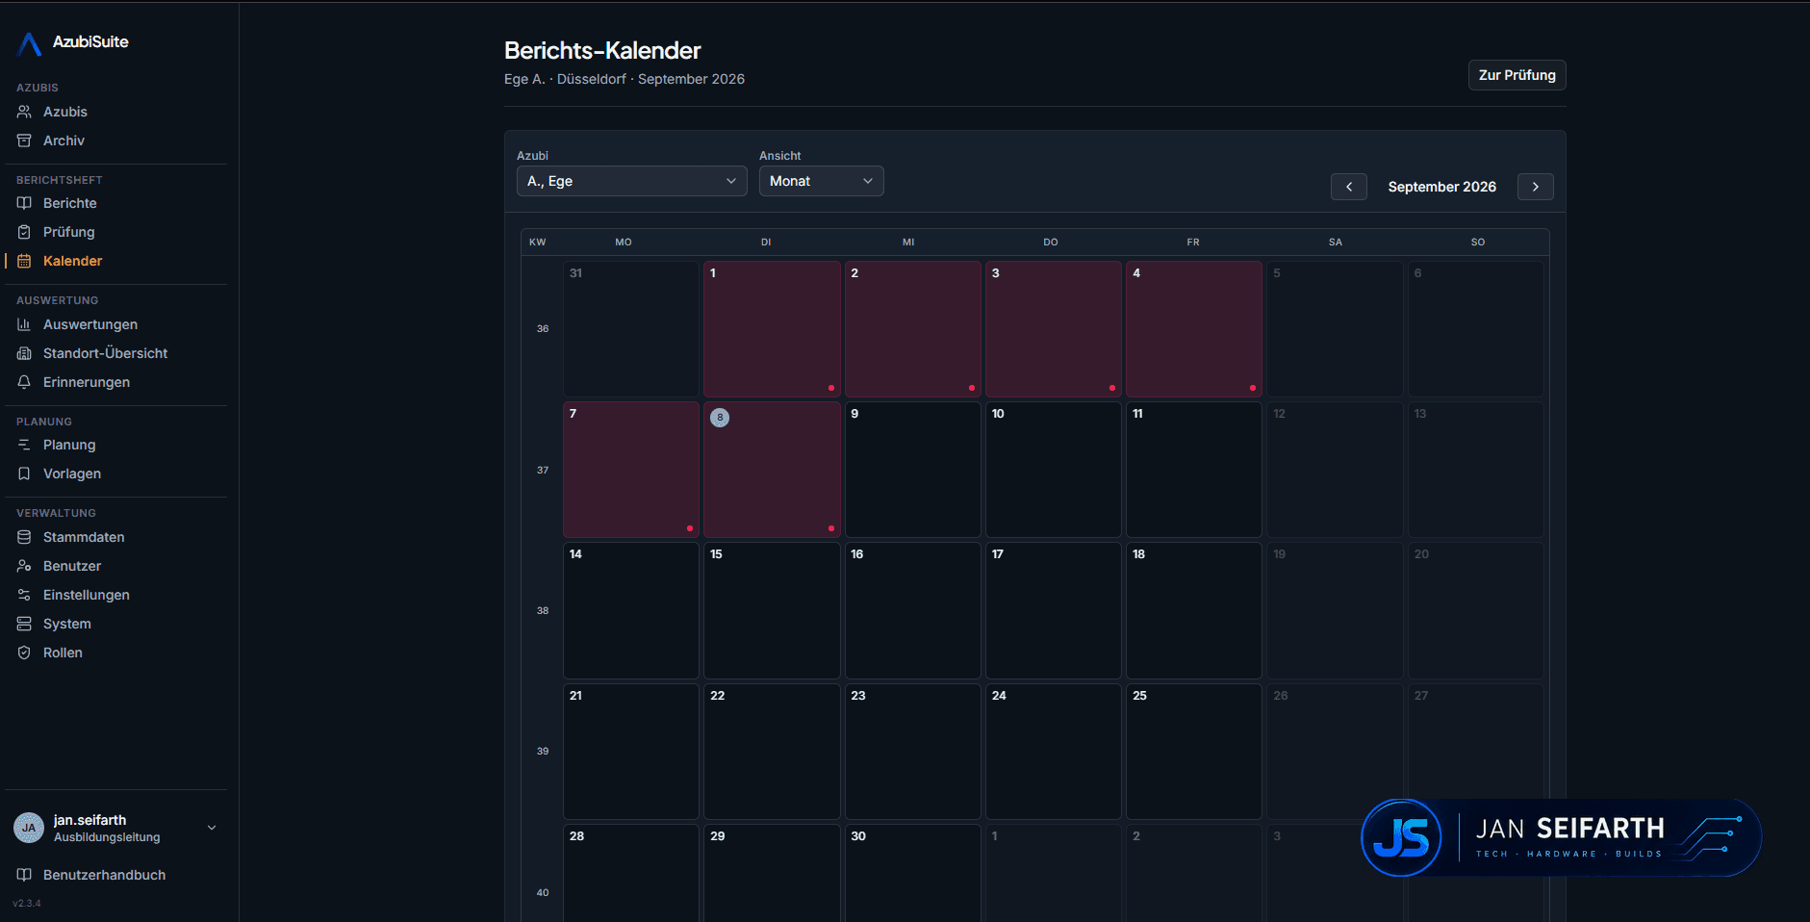
Task: Click the Einstellungen sliders icon
Action: [x=24, y=595]
